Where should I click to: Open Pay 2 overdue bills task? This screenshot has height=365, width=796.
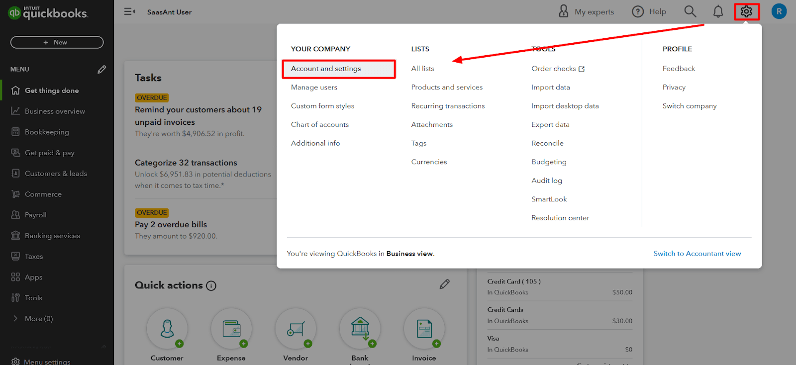pyautogui.click(x=171, y=225)
